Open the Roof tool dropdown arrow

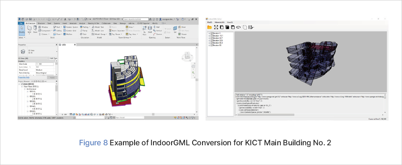point(61,27)
